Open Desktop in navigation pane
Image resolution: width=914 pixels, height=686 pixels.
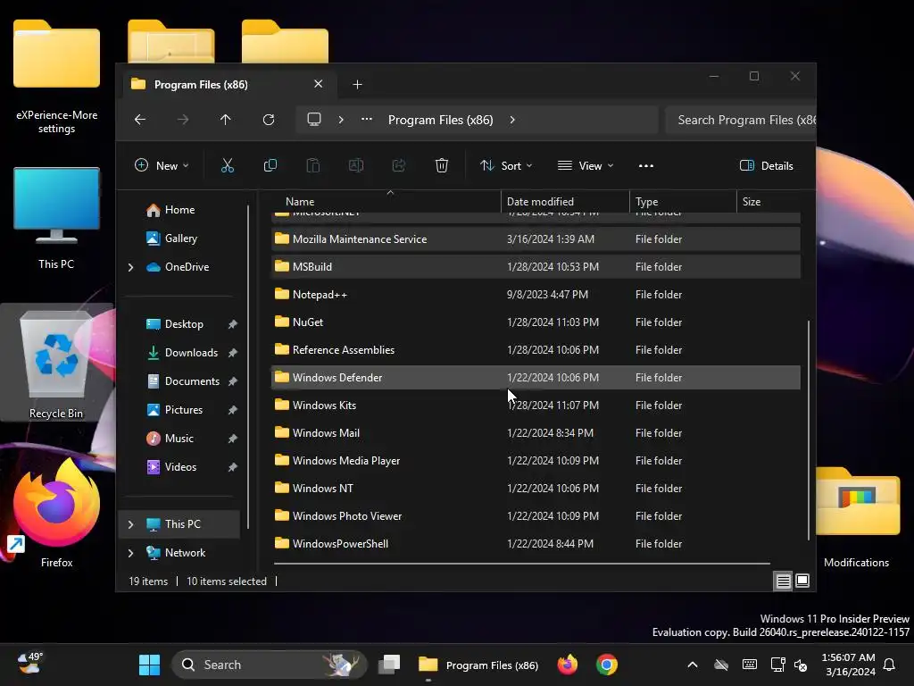click(x=184, y=324)
